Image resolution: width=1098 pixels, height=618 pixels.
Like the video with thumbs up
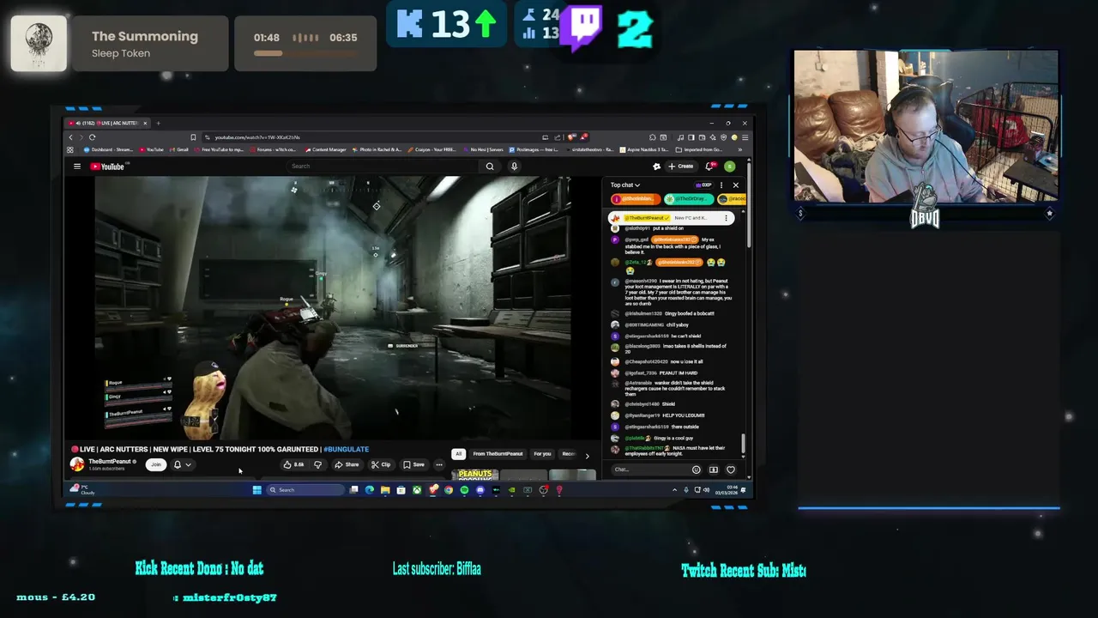(293, 464)
